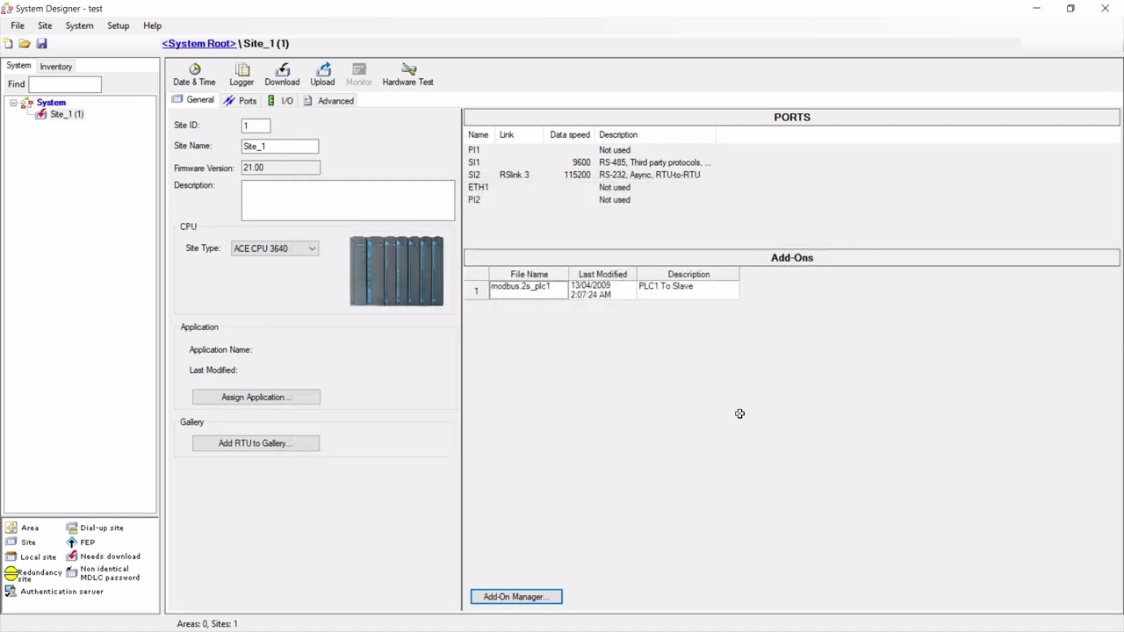The height and width of the screenshot is (632, 1124).
Task: Click Add RTU to Gallery button
Action: pyautogui.click(x=256, y=443)
